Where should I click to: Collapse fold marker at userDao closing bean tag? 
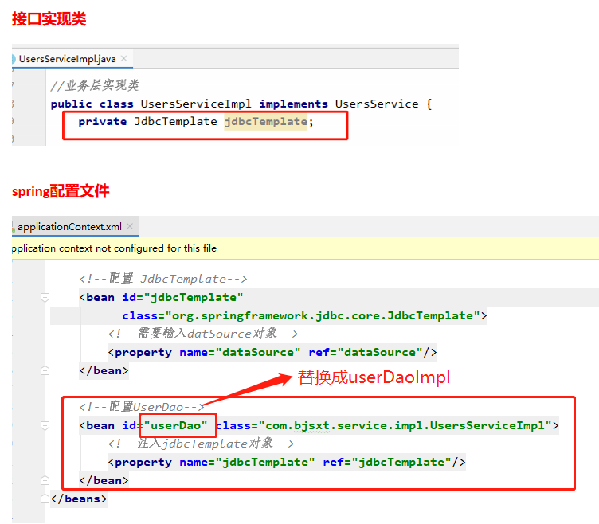pos(45,480)
